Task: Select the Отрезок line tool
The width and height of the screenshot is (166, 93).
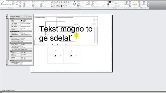Action: [3, 3]
